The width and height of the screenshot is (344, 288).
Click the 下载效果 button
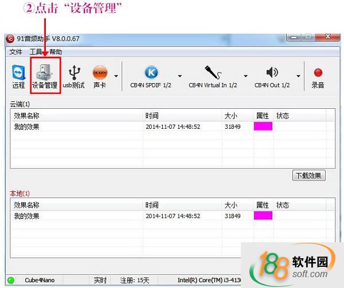point(309,176)
